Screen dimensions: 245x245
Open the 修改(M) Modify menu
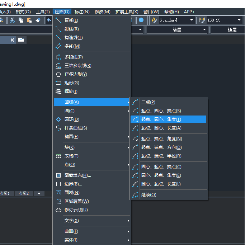[x=103, y=12]
